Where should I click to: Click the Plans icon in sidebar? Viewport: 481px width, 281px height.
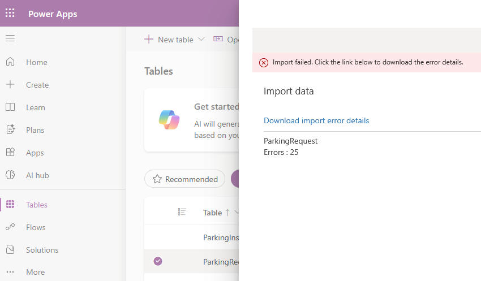(10, 130)
